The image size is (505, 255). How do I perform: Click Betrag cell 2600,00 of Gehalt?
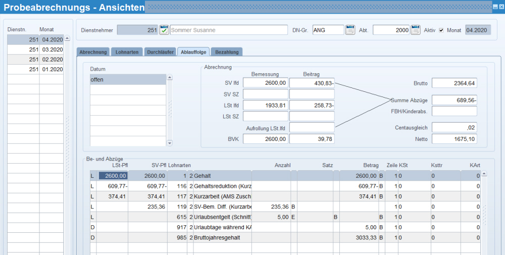pyautogui.click(x=359, y=176)
